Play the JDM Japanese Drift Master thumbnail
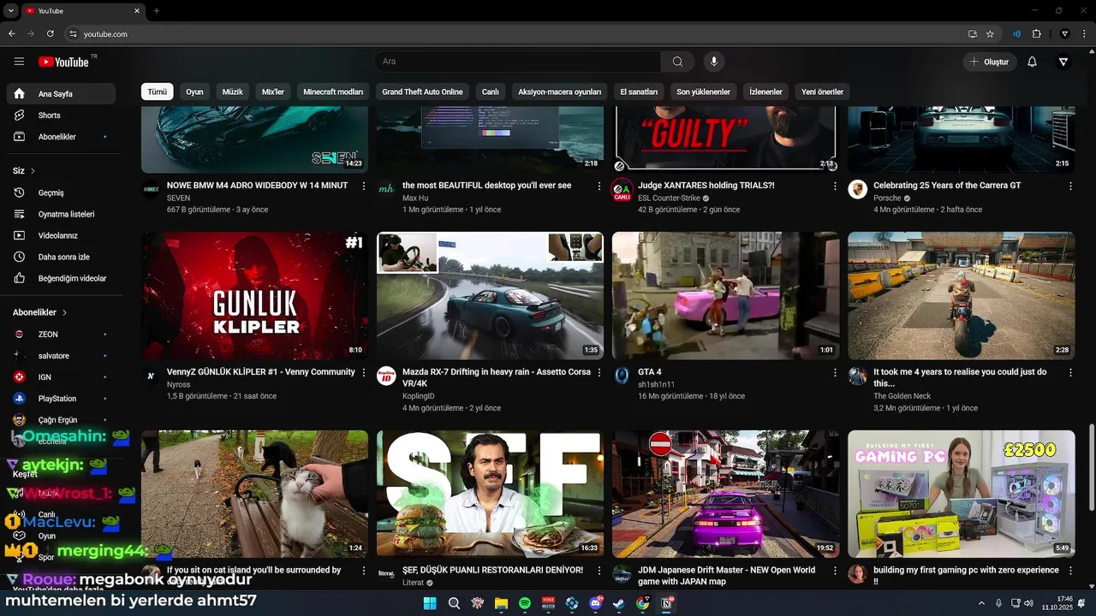This screenshot has width=1096, height=616. [725, 494]
